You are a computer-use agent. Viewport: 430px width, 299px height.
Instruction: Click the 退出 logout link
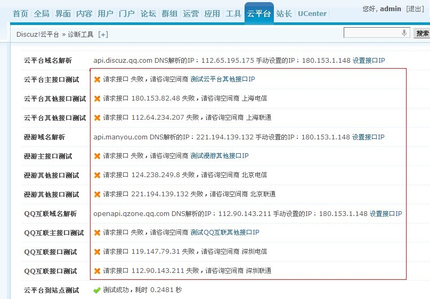[415, 9]
